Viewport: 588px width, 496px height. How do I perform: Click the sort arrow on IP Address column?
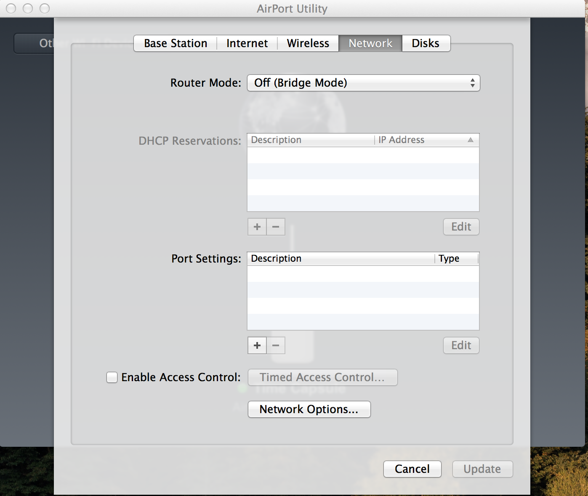(471, 140)
